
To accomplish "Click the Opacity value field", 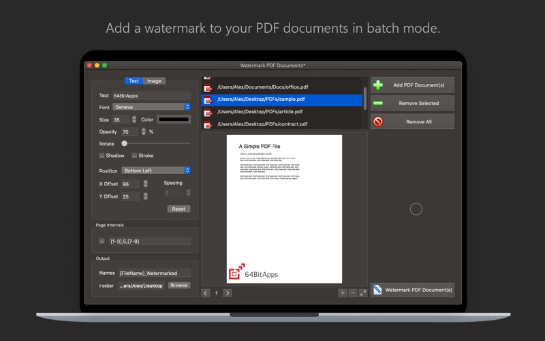I will pos(129,132).
